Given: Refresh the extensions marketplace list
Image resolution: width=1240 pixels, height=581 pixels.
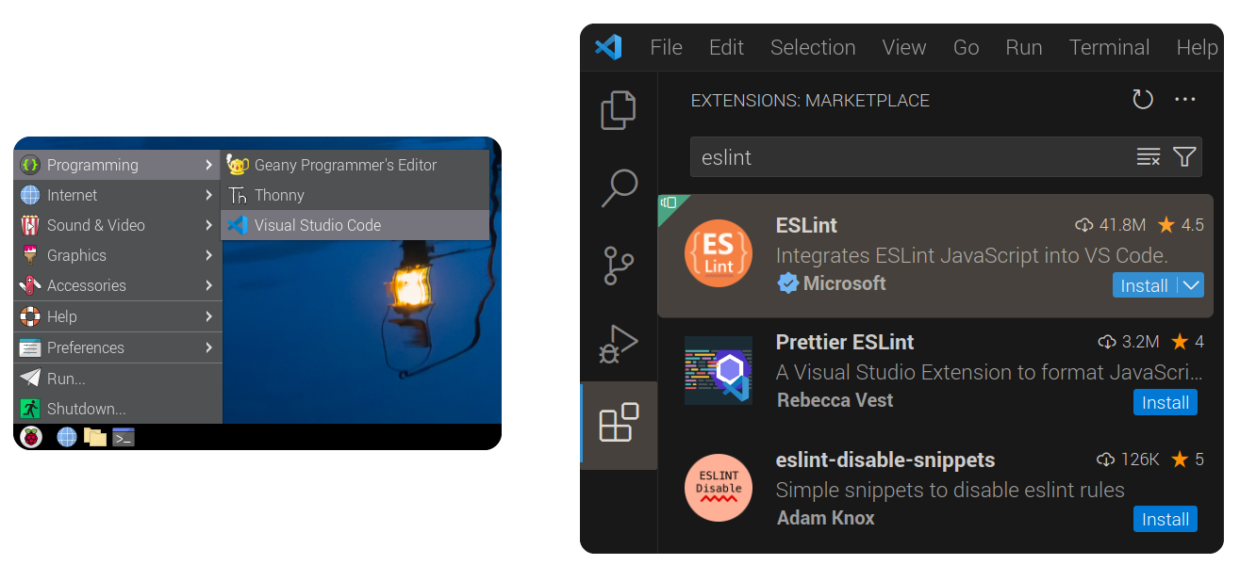Looking at the screenshot, I should pos(1143,100).
